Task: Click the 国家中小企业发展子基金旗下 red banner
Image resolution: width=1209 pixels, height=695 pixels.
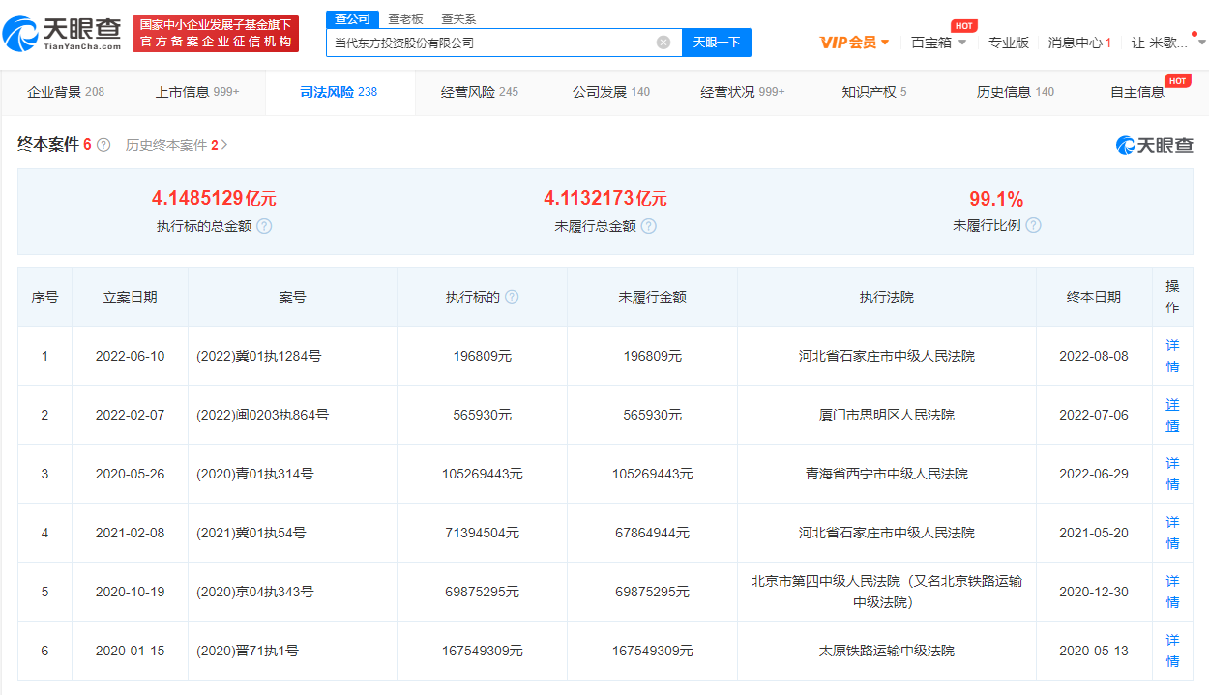Action: point(216,33)
